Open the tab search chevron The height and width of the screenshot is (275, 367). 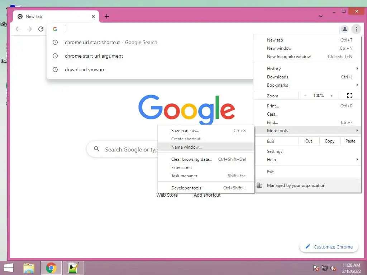pyautogui.click(x=321, y=16)
